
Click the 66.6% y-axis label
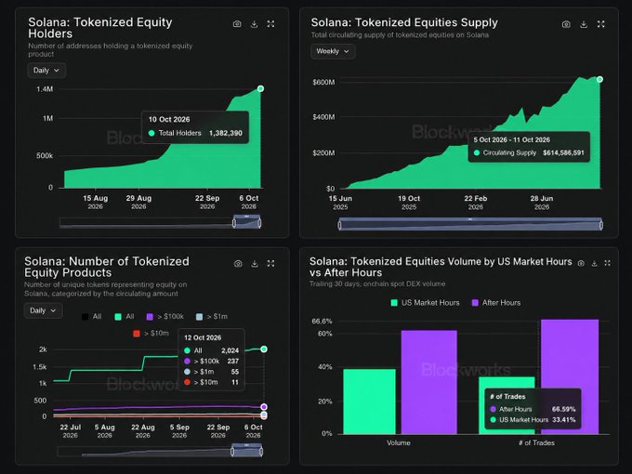pyautogui.click(x=323, y=322)
